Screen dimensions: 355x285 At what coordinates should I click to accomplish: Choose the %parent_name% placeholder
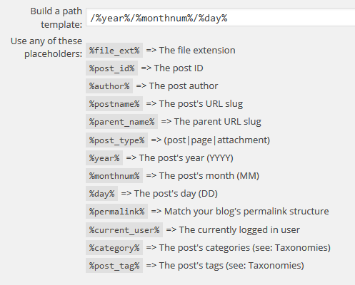(121, 122)
